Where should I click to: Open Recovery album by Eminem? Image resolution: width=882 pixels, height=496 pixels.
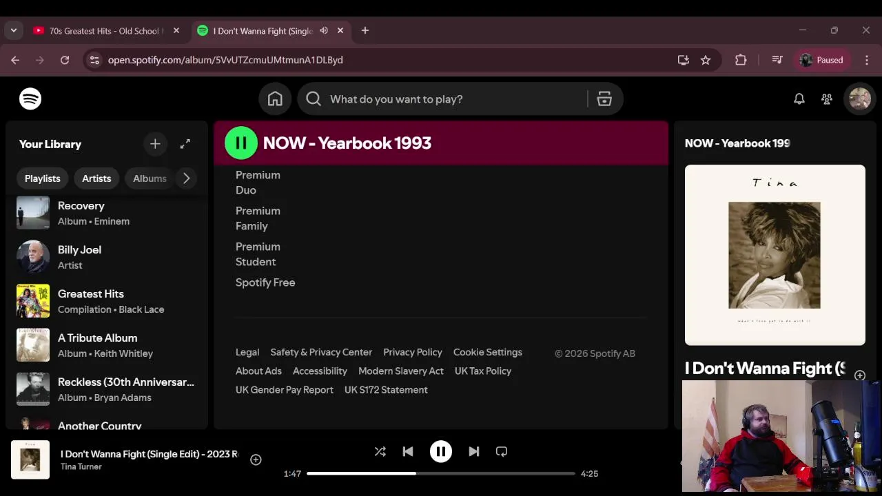click(107, 213)
